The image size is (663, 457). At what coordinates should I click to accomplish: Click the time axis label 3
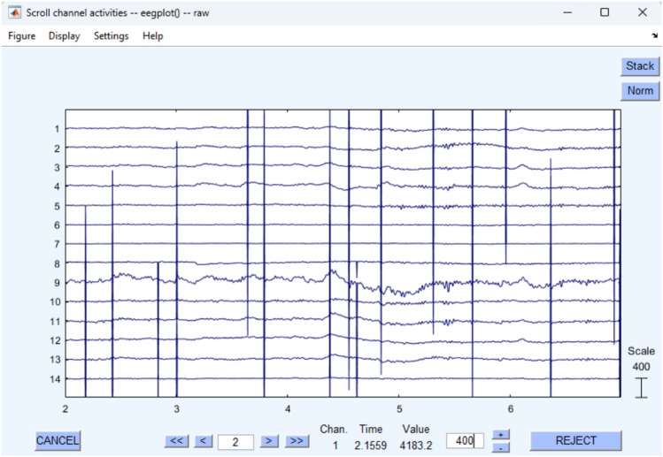177,409
